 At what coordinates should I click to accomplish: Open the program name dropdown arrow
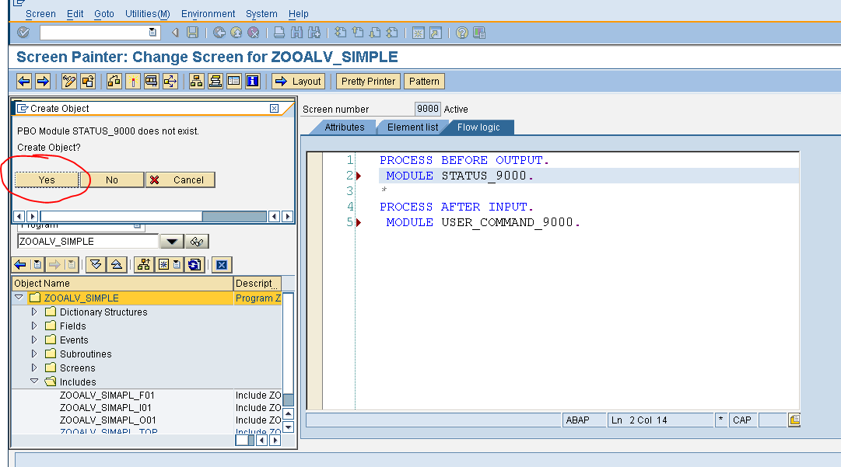[171, 241]
